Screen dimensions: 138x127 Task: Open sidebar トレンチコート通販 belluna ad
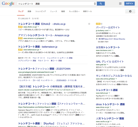(107, 90)
